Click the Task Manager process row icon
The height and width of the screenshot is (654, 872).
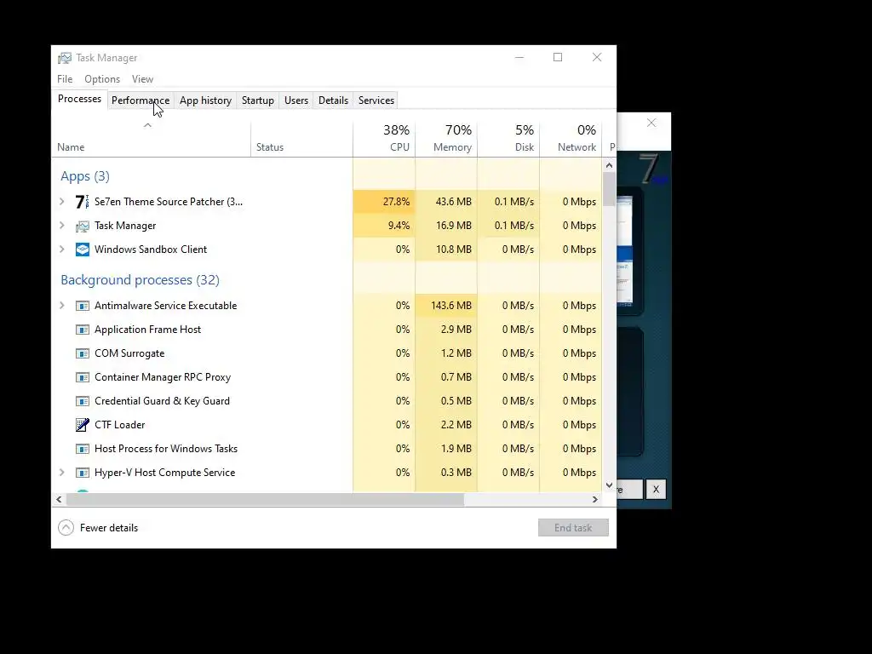pyautogui.click(x=83, y=226)
